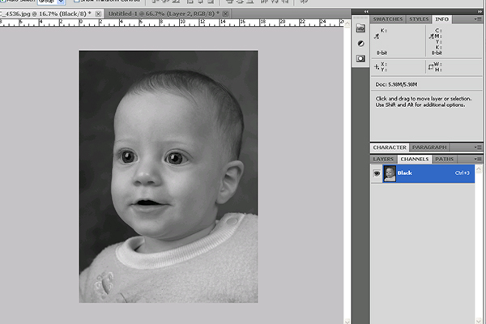
Task: Click the width/height selection size icon
Action: (430, 66)
